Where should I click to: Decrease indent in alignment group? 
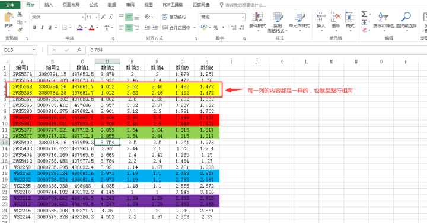(147, 27)
